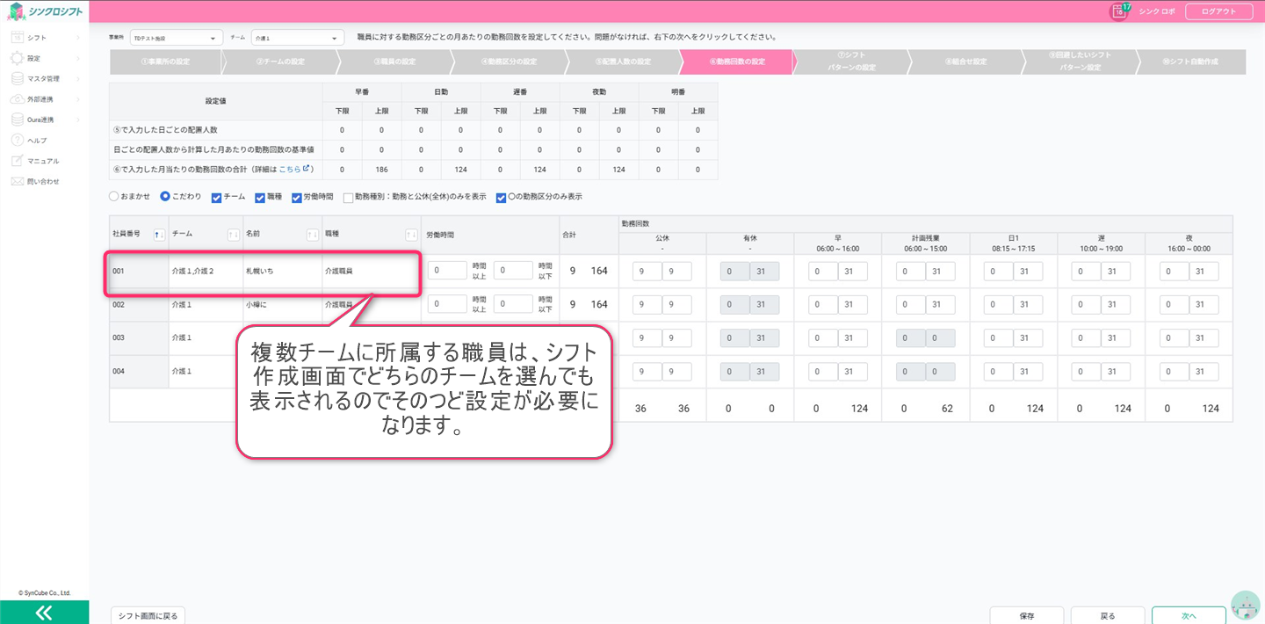Click the 早 upper-limit input for employee 004

pos(852,372)
